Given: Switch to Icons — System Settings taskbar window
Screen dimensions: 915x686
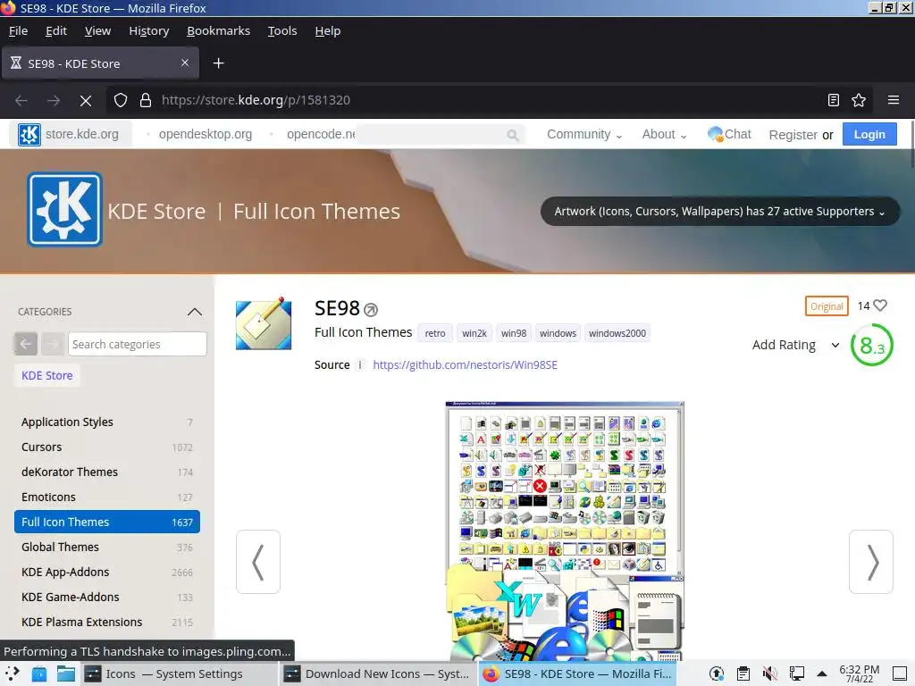Looking at the screenshot, I should pyautogui.click(x=178, y=673).
